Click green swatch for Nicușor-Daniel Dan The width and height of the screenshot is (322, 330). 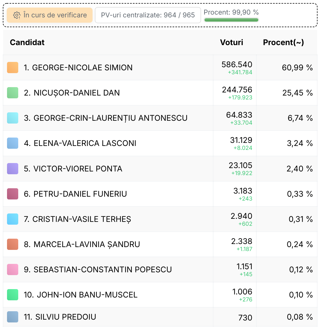coord(13,93)
